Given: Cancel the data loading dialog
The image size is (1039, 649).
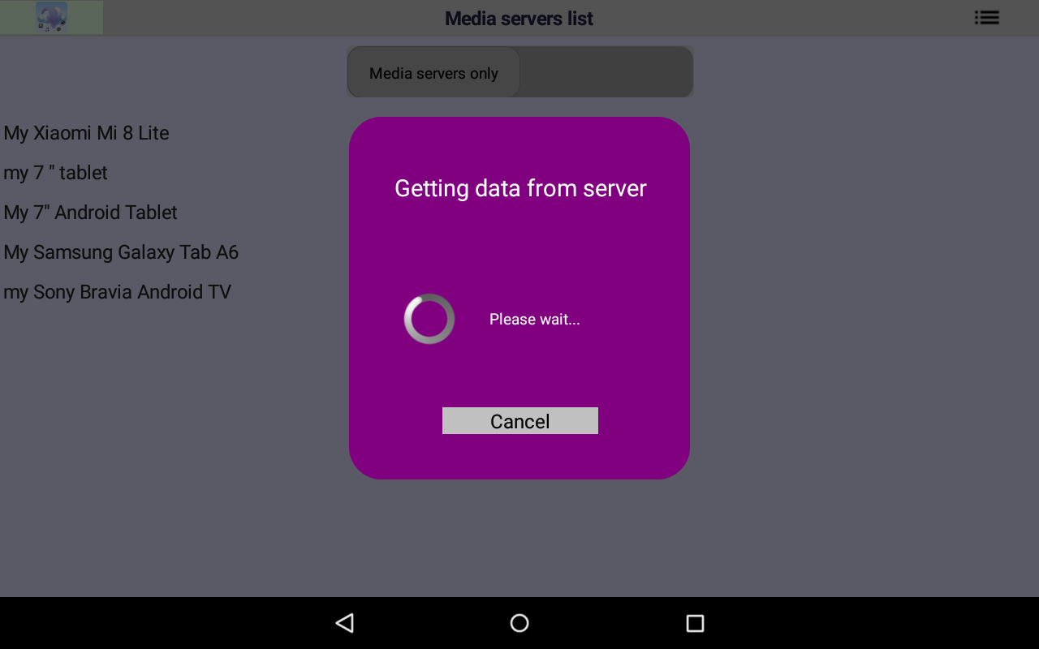Looking at the screenshot, I should [520, 420].
